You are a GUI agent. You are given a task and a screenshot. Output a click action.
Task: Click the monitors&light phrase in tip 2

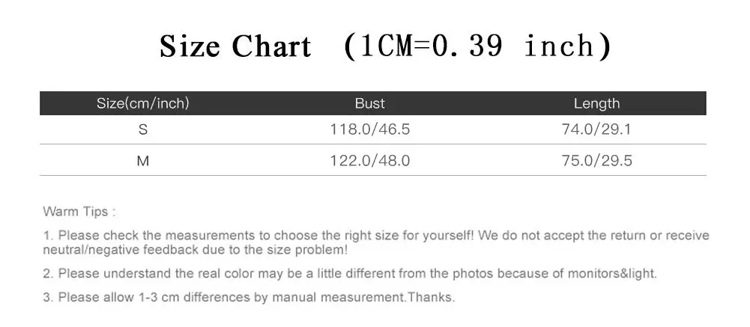(612, 274)
